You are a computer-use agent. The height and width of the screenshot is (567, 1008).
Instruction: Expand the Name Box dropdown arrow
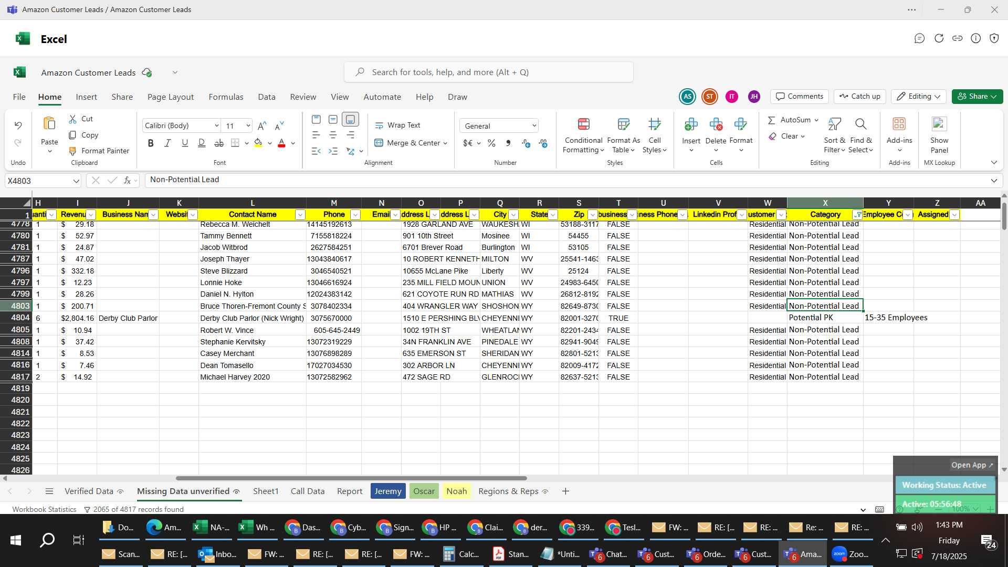coord(76,181)
